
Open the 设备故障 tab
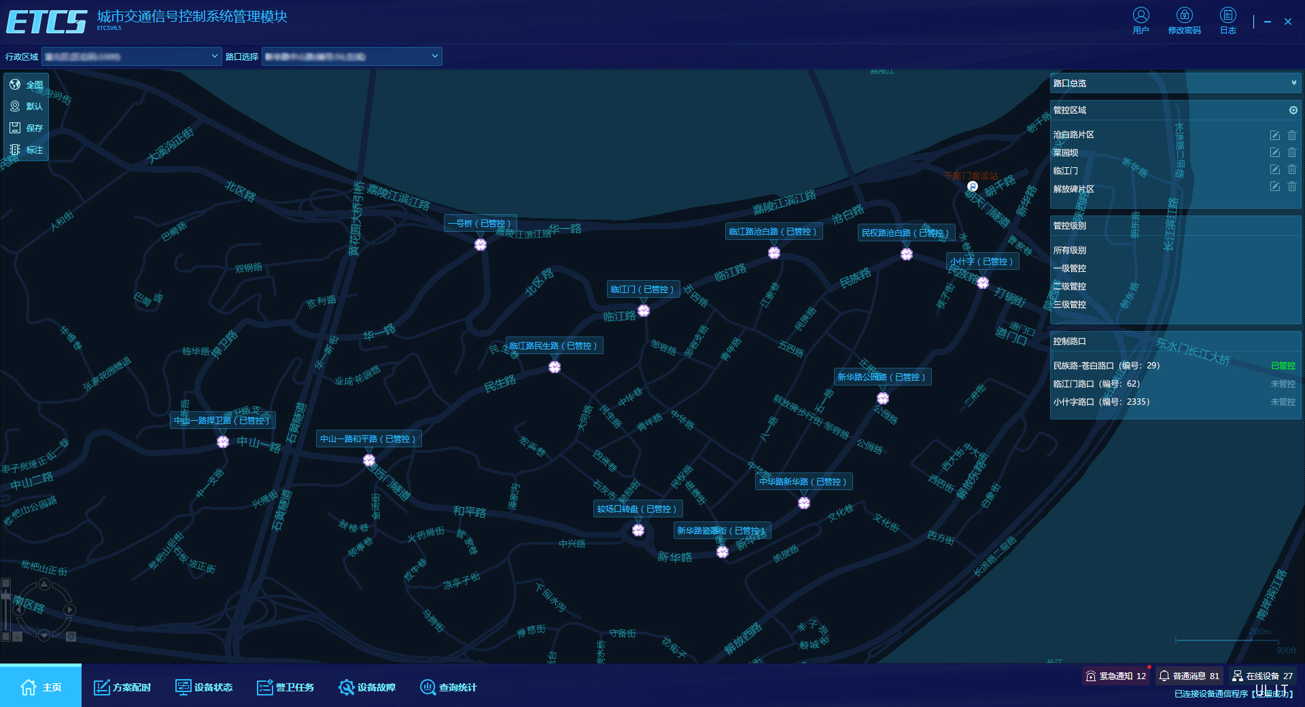[367, 687]
